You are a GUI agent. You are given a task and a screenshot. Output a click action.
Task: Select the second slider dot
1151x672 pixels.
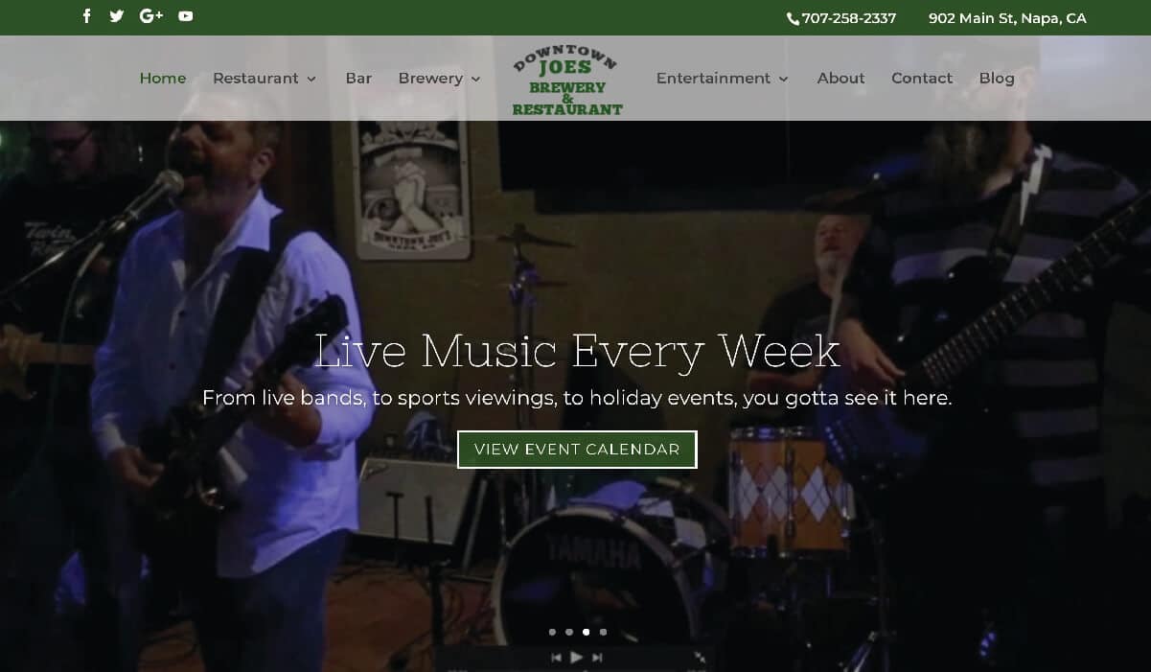coord(569,632)
